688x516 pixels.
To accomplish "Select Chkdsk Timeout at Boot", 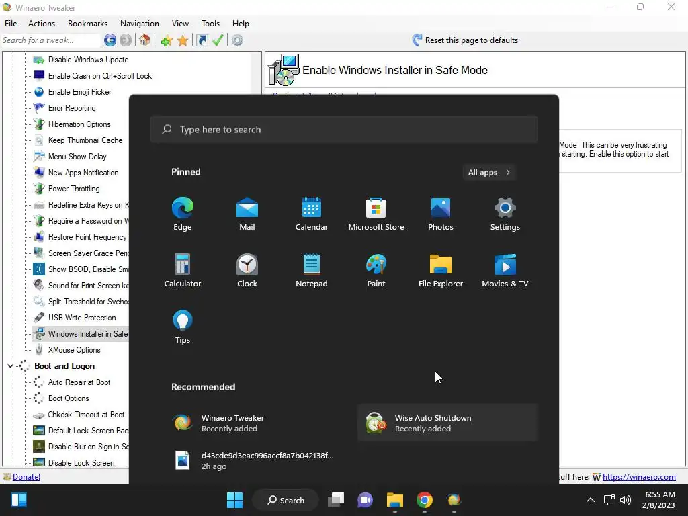I will click(86, 415).
